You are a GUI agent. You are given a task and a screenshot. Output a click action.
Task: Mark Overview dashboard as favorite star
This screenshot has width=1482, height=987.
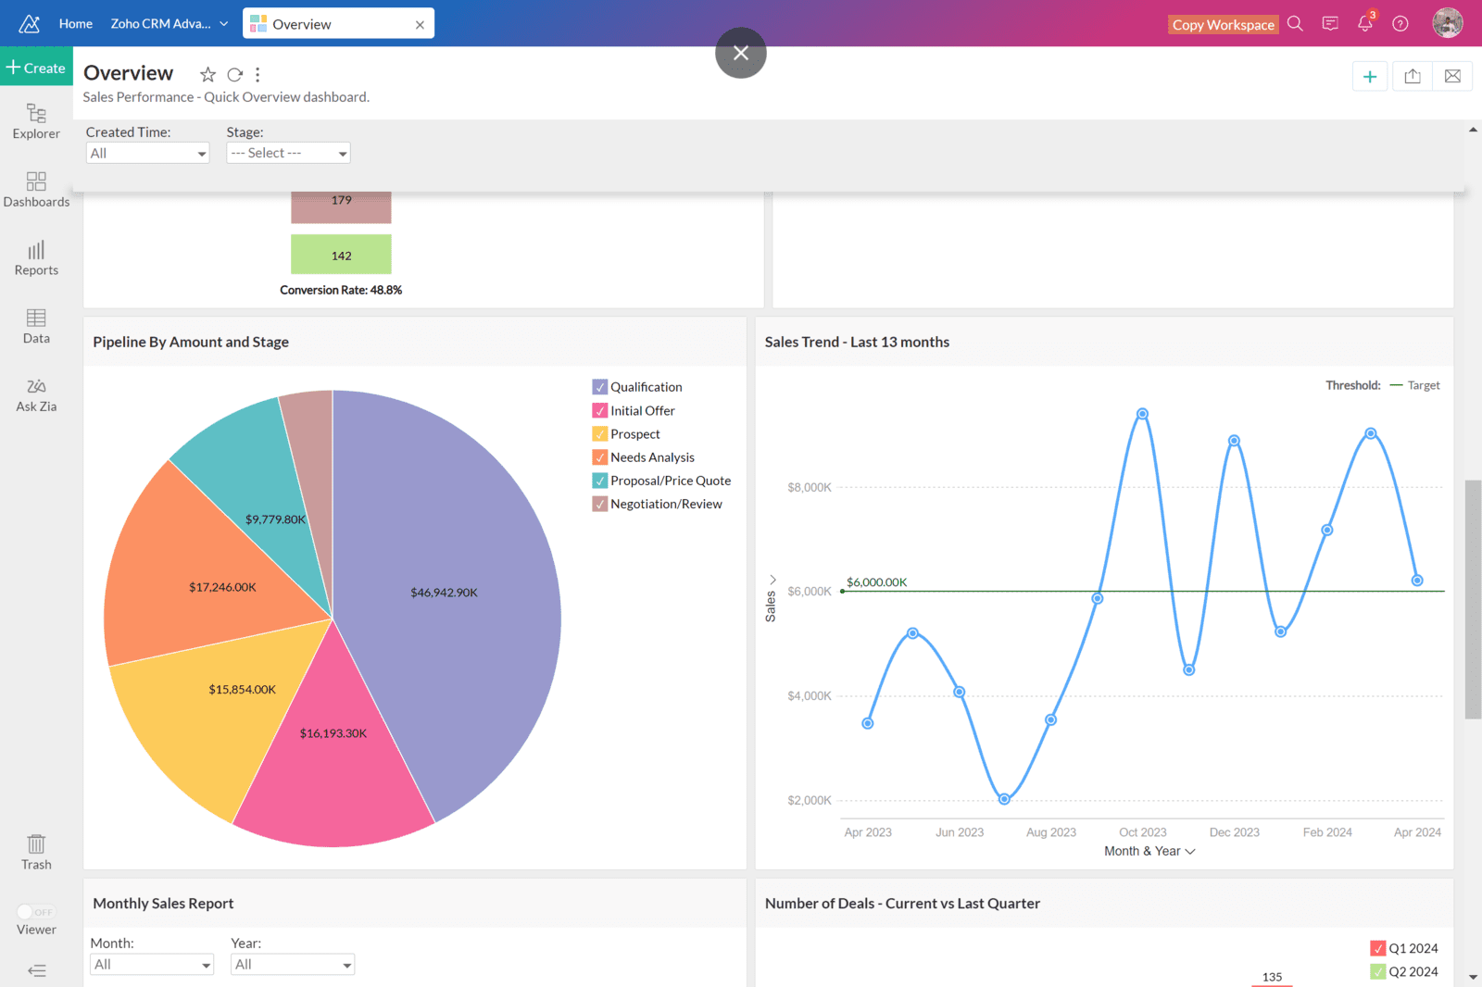[x=207, y=75]
